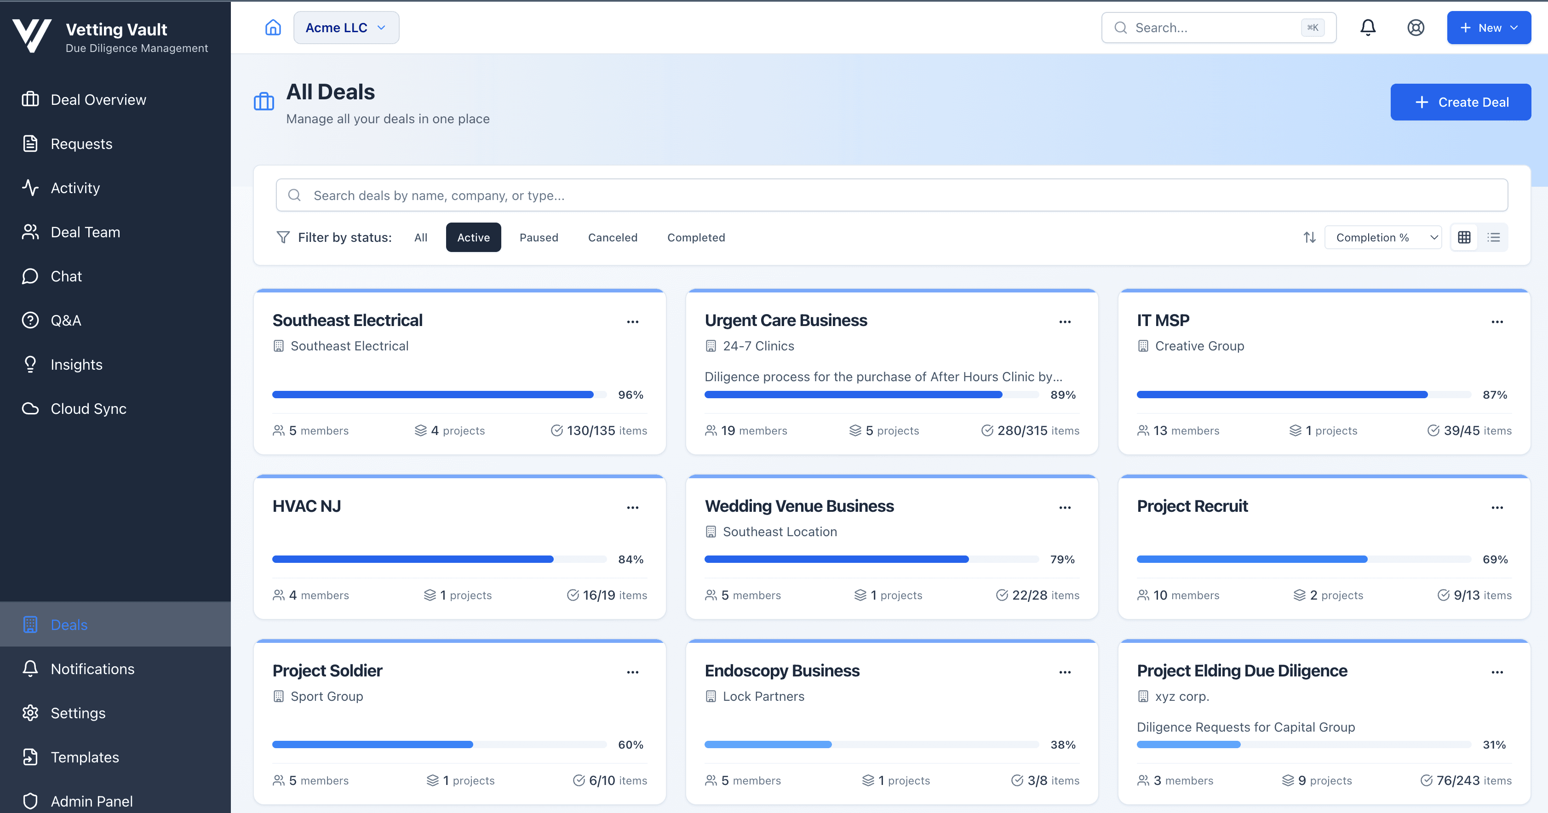
Task: Open the Templates section icon
Action: click(x=31, y=757)
